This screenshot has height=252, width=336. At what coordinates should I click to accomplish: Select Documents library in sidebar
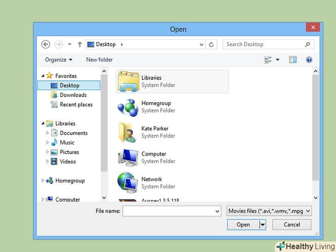pos(74,133)
